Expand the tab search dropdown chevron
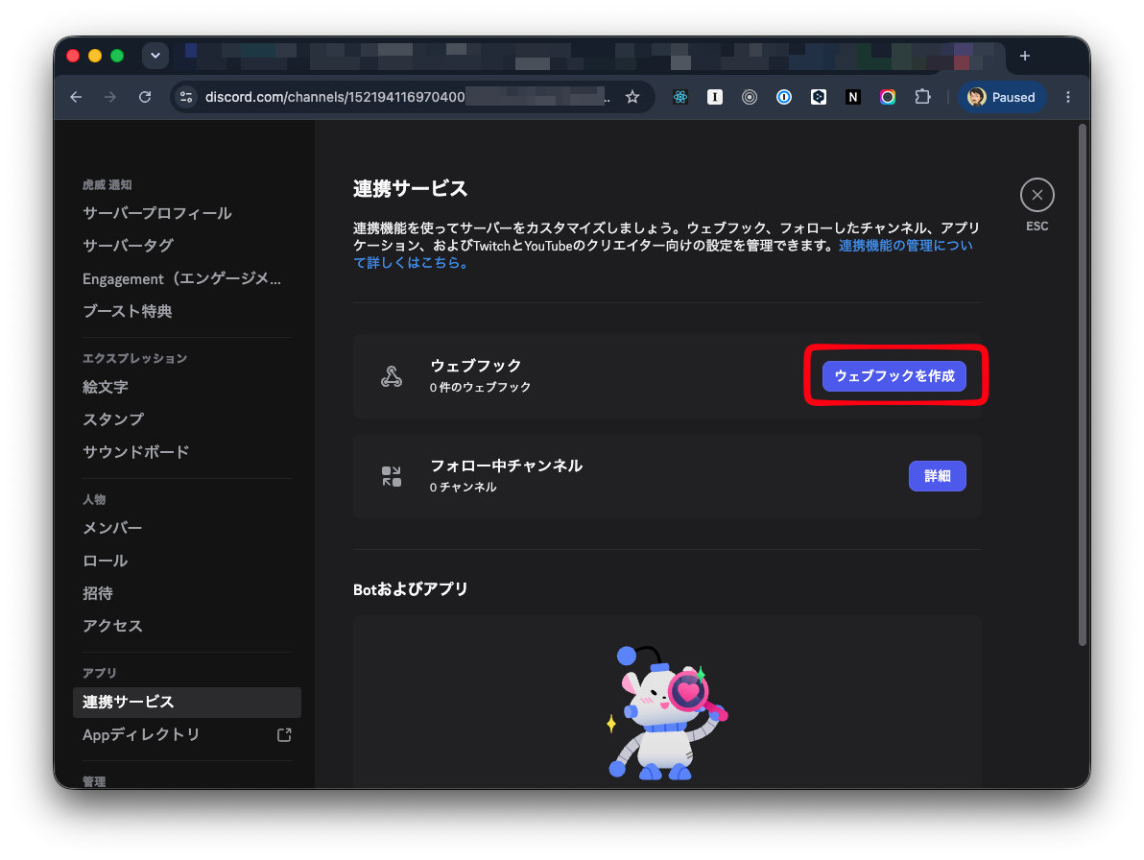 (155, 56)
